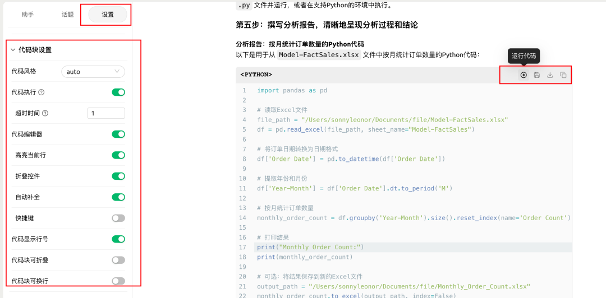Screen dimensions: 606x298
Task: Click the dt.to_period('M') code line
Action: click(355, 188)
